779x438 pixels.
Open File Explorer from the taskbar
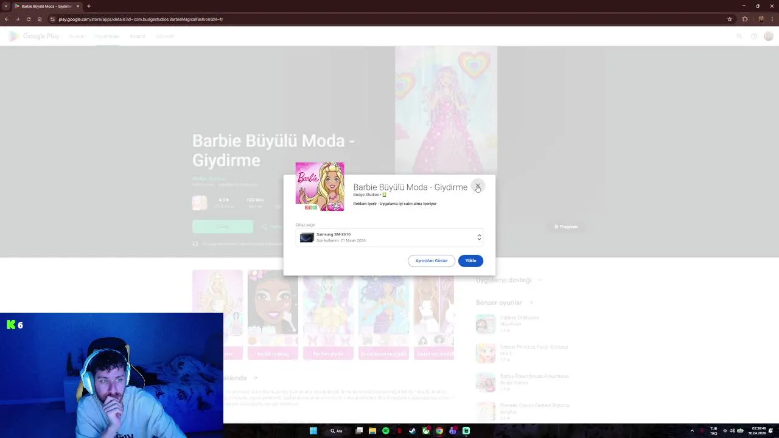372,431
